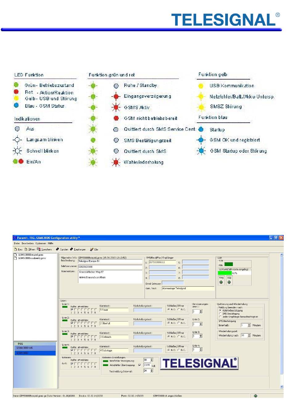The width and height of the screenshot is (293, 419).
Task: Open the Datei menu
Action: coord(17,243)
